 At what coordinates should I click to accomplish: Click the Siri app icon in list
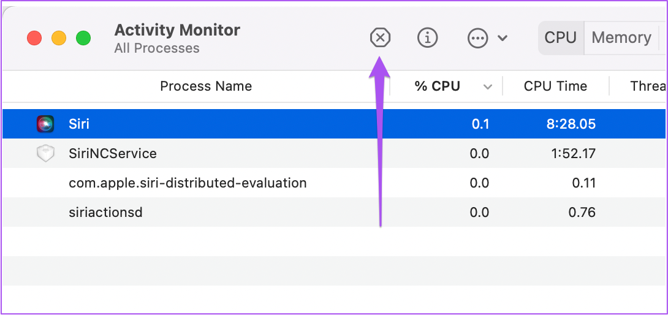[45, 124]
